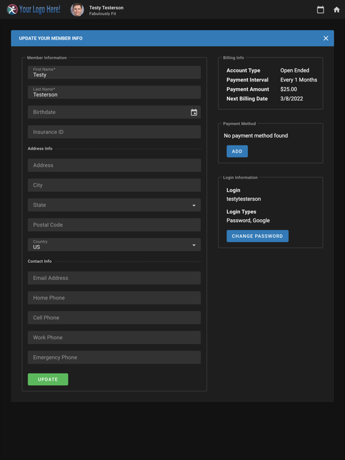Select the 'testytesterson' login text
Screen dimensions: 345x460
click(244, 199)
